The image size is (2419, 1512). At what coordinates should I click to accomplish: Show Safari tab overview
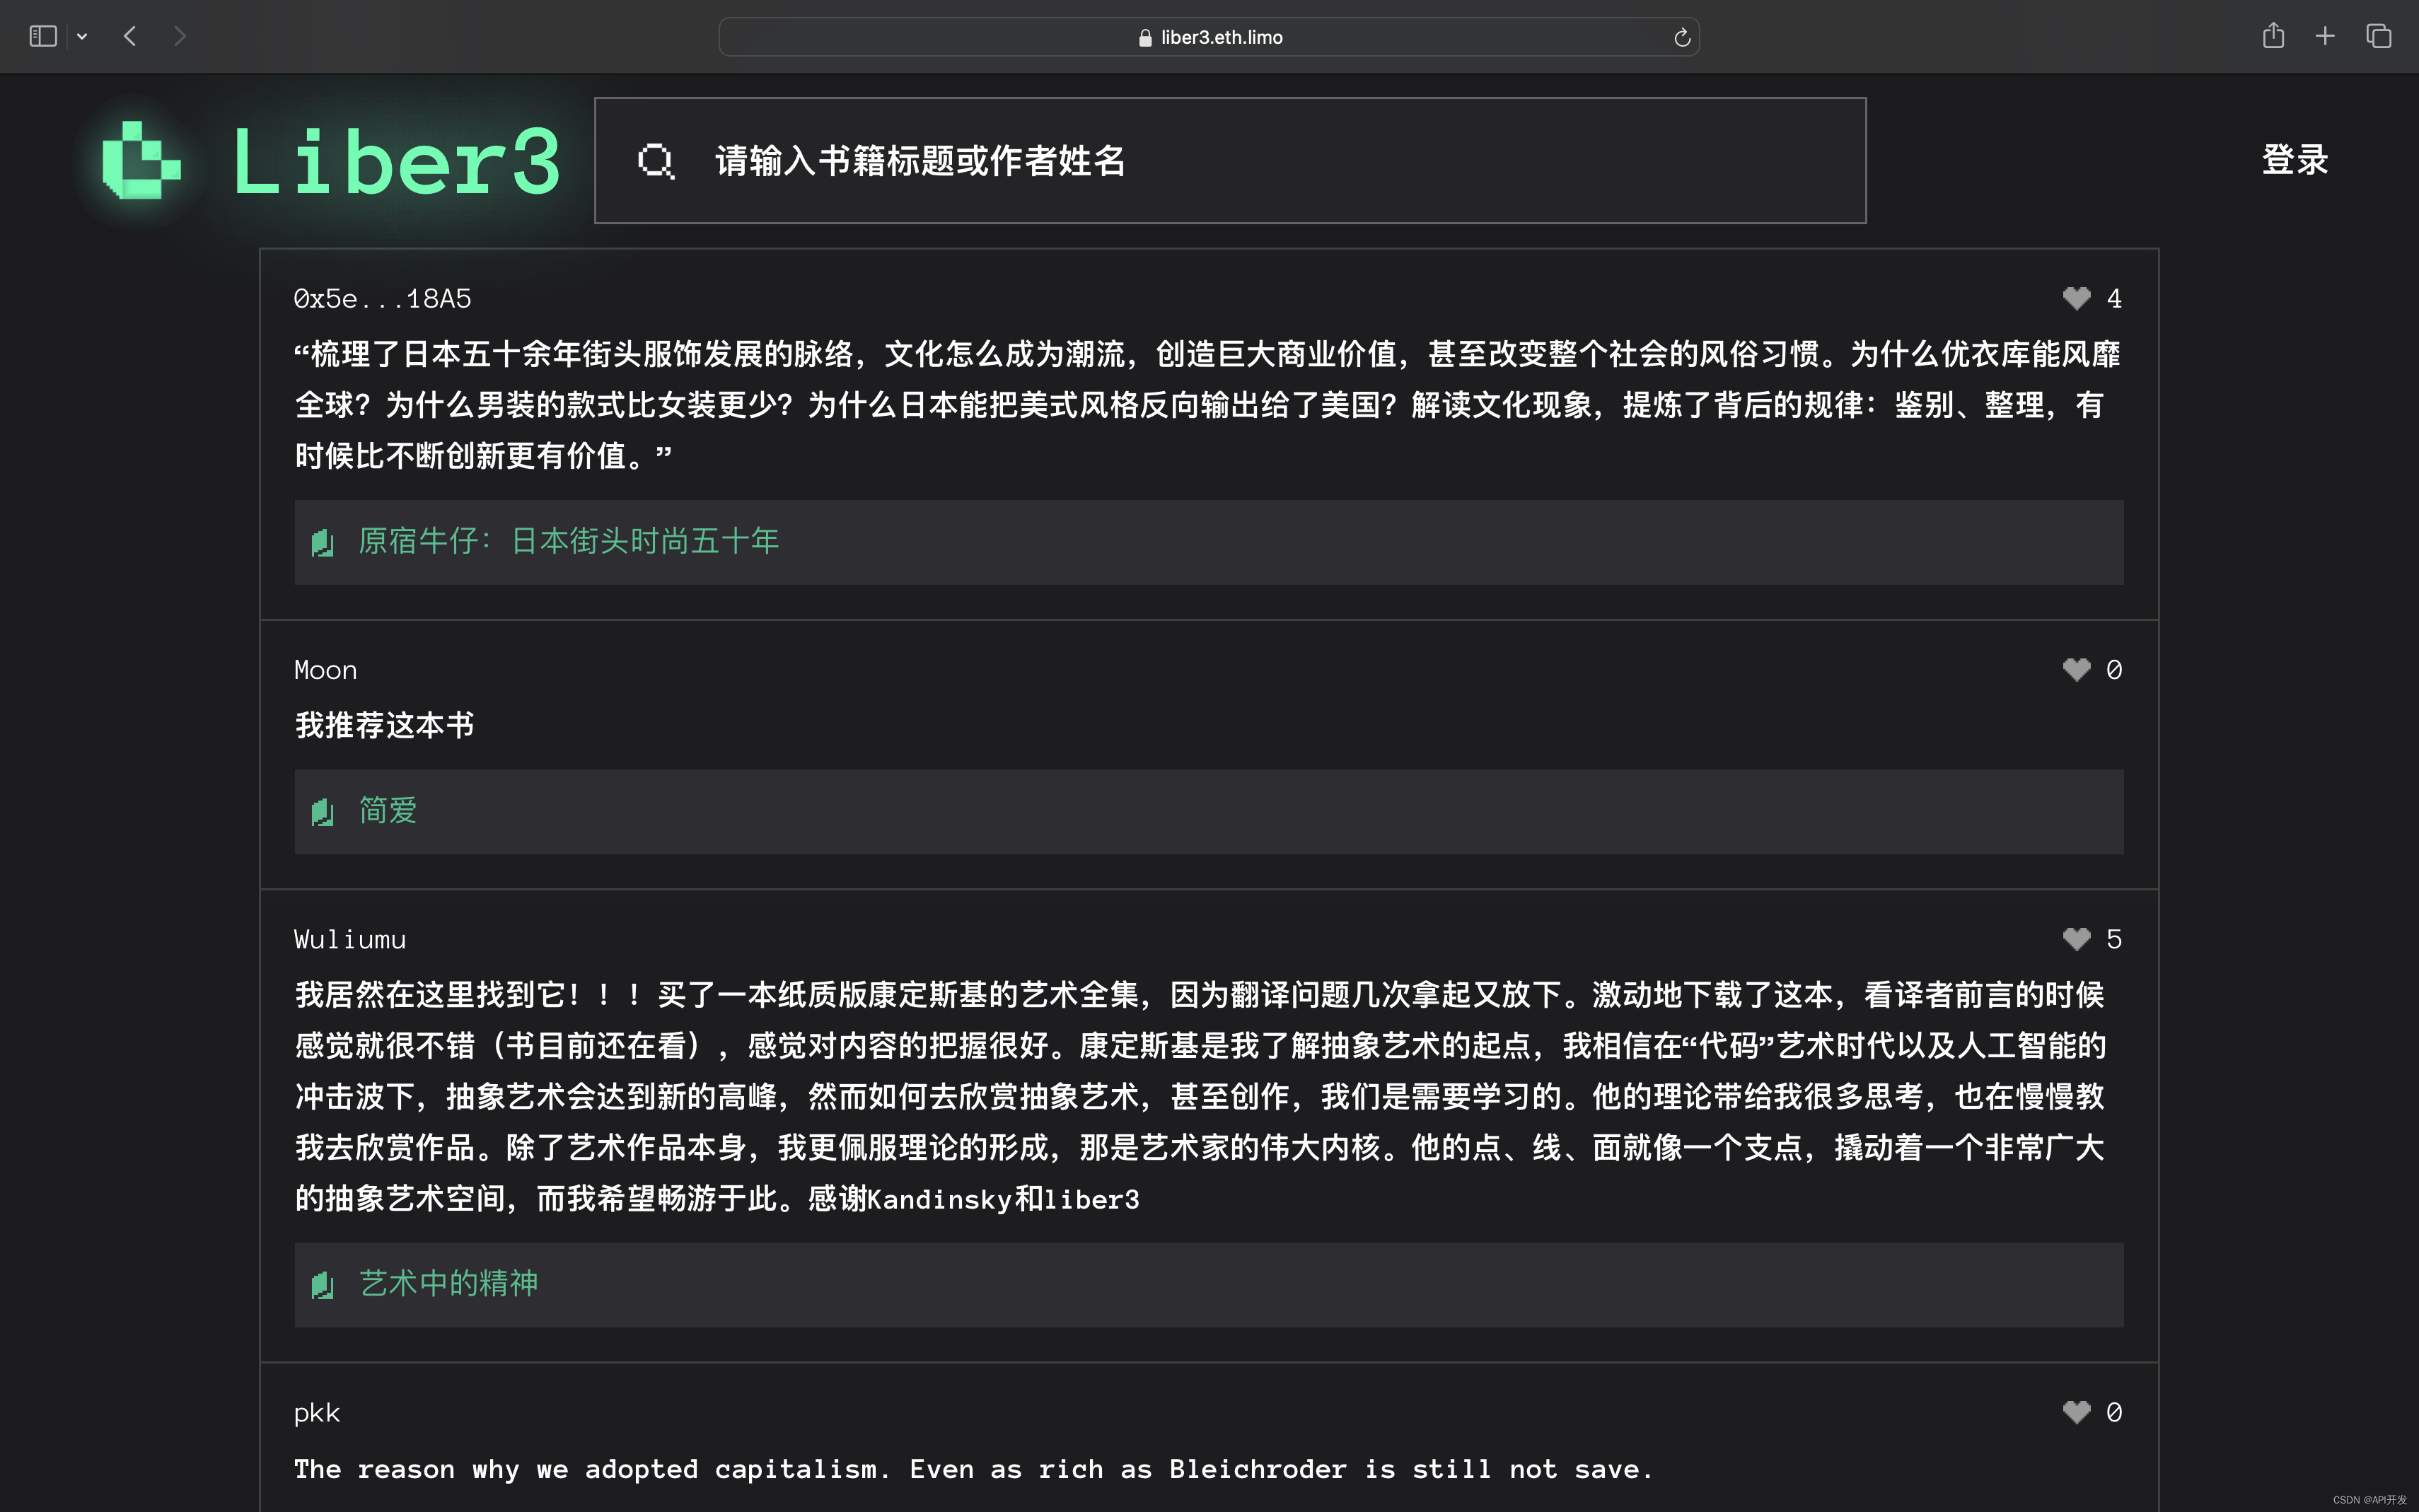click(2378, 37)
